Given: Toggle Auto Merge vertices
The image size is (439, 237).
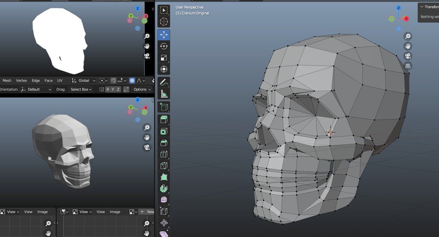Looking at the screenshot, I should pos(126,89).
